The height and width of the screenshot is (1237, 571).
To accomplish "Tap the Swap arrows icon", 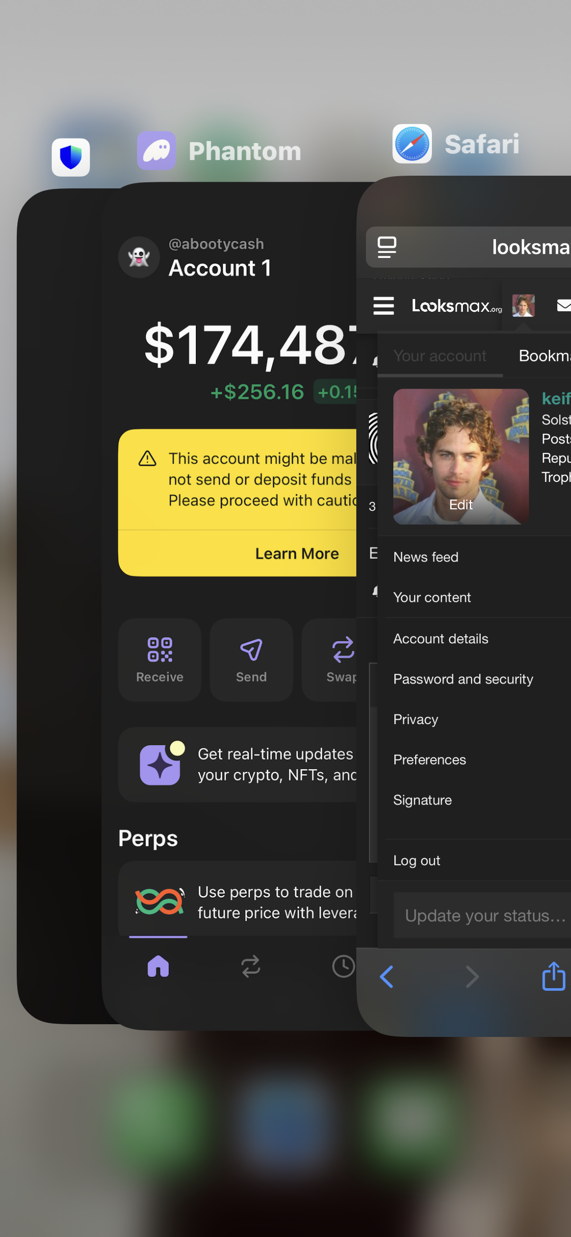I will coord(344,649).
